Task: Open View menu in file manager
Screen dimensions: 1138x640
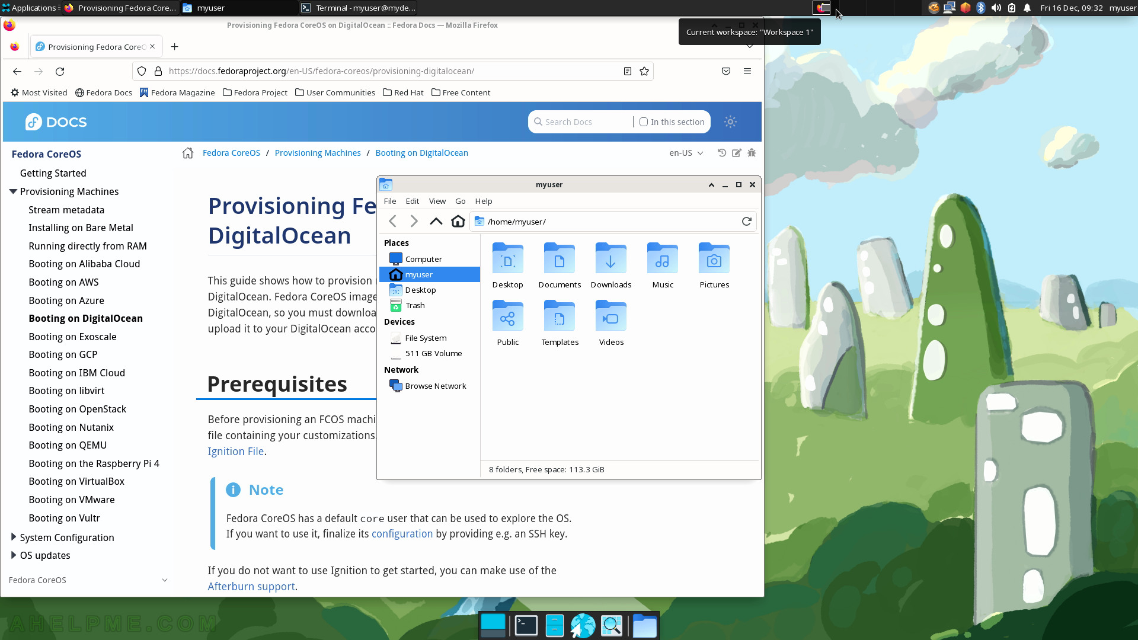Action: coord(437,201)
